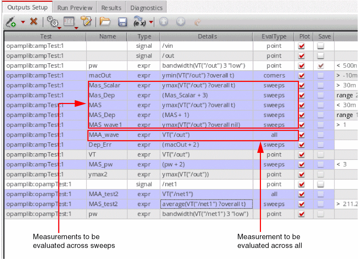
Task: Select the Mas_Scalar name cell
Action: tap(107, 86)
